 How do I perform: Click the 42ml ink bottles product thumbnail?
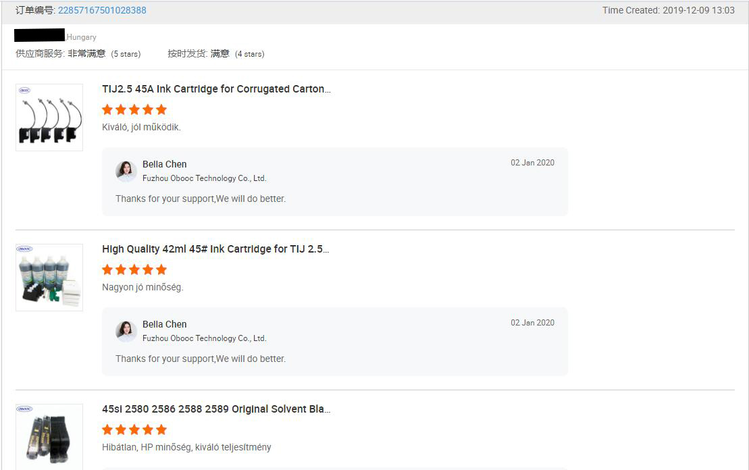coord(49,278)
